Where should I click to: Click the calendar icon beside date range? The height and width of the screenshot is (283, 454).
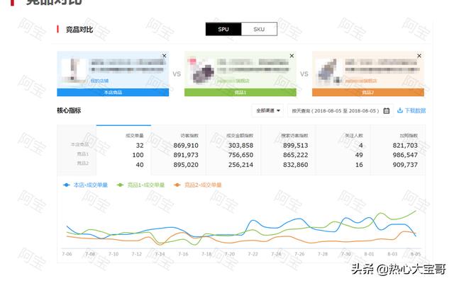386,110
